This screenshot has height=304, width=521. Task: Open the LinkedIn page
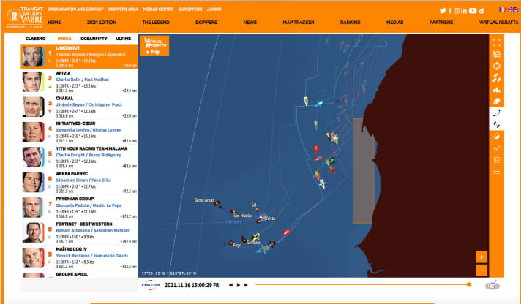[x=464, y=11]
